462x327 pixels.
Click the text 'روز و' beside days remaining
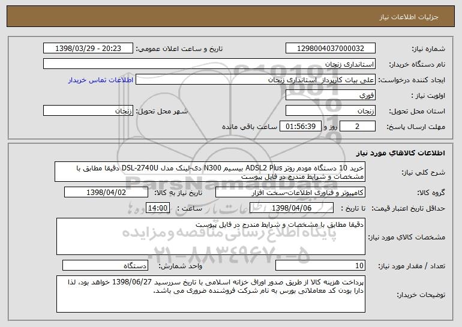pyautogui.click(x=331, y=127)
